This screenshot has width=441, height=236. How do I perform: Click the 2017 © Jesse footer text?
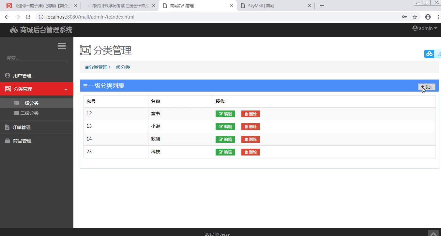pyautogui.click(x=217, y=234)
